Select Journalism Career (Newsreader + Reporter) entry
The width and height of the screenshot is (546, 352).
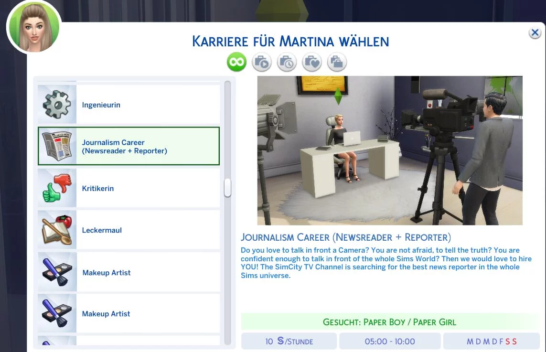[x=125, y=147]
